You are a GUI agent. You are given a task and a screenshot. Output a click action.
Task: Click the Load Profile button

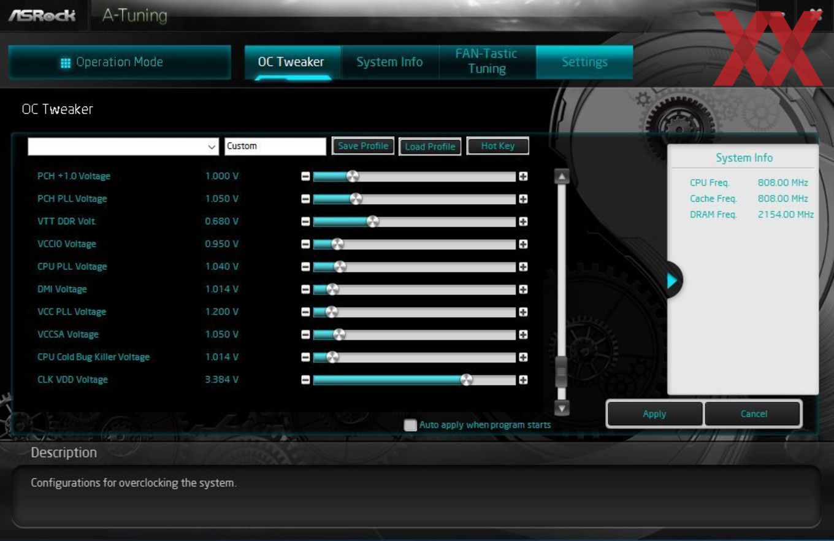pos(430,147)
